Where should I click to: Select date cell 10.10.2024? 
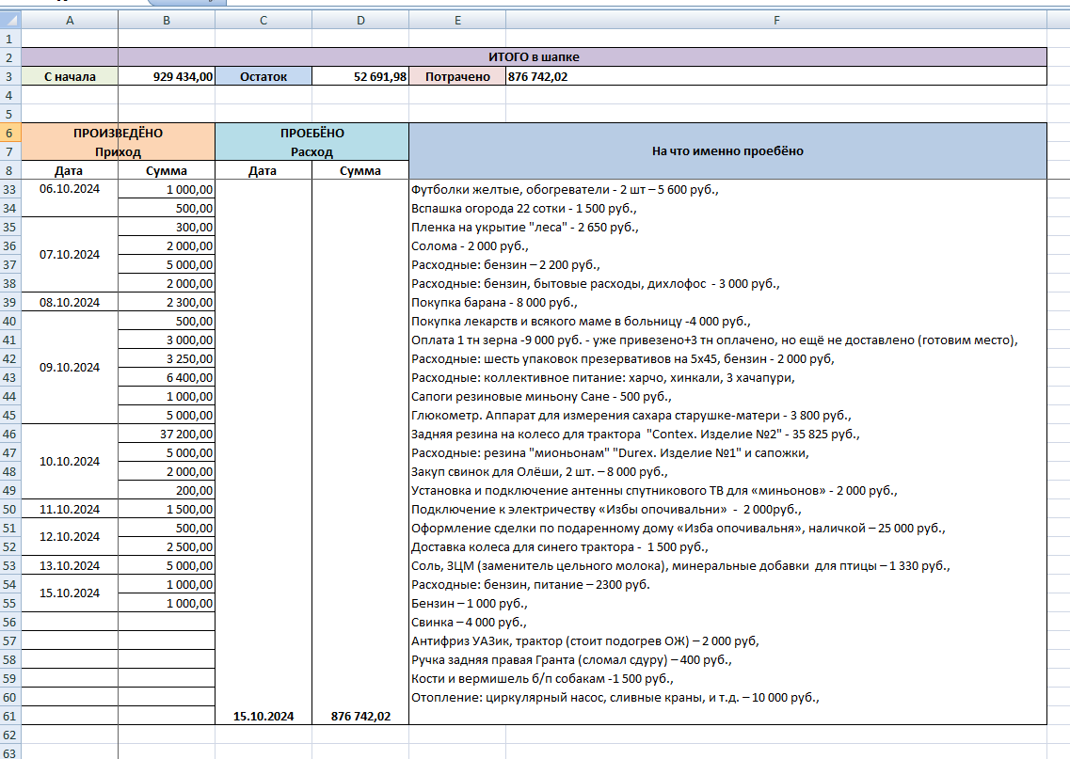[70, 462]
